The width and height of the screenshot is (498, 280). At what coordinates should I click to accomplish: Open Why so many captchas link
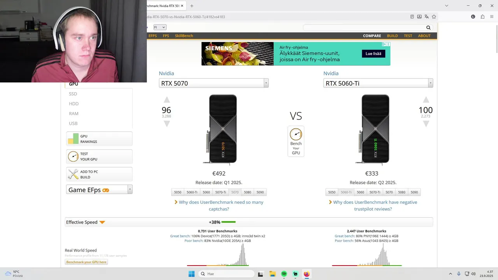click(219, 206)
